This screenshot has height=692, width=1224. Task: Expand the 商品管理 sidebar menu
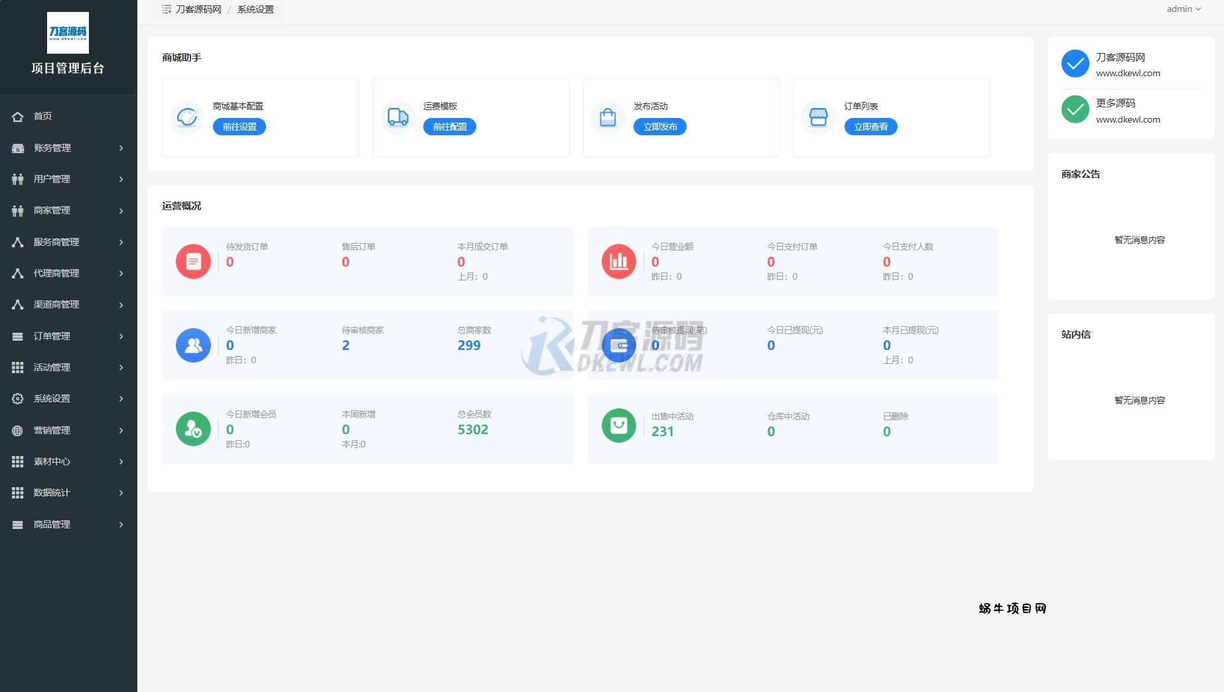coord(68,524)
